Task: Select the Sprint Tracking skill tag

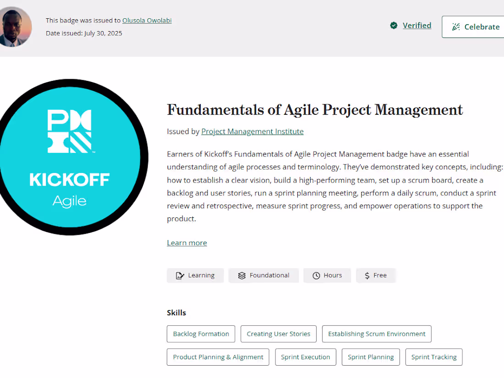Action: (x=433, y=357)
